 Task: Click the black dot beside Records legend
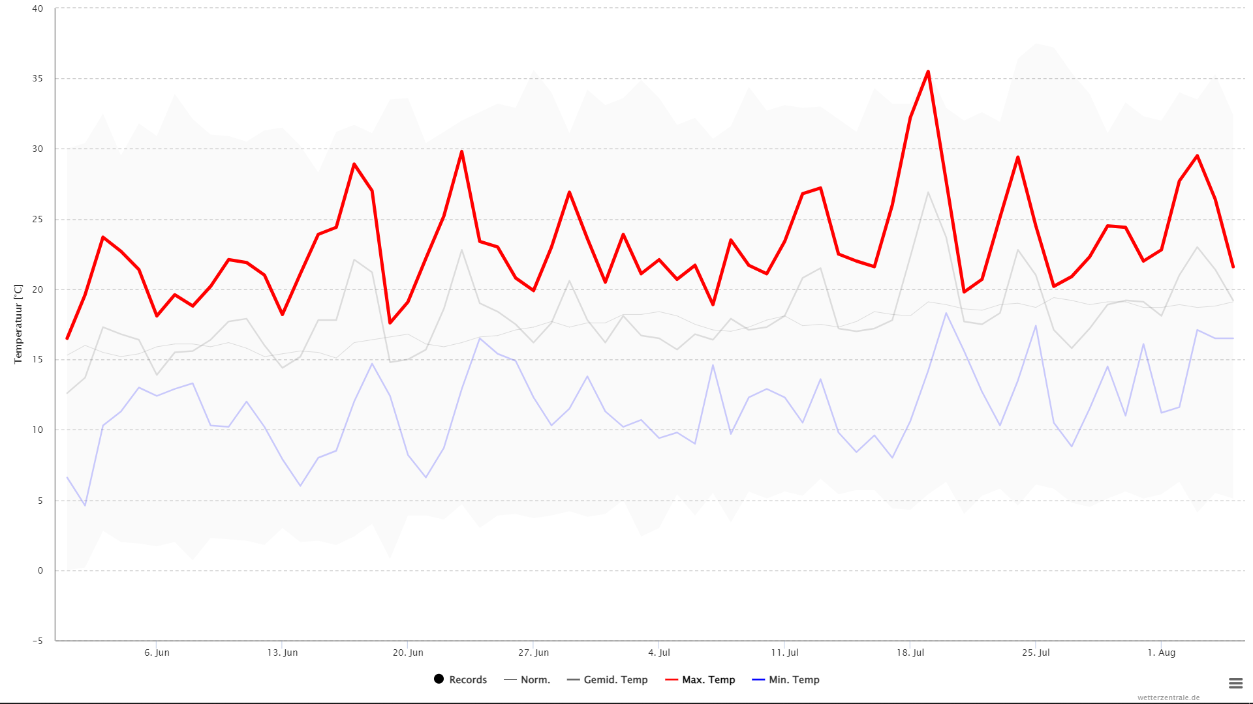click(x=439, y=679)
